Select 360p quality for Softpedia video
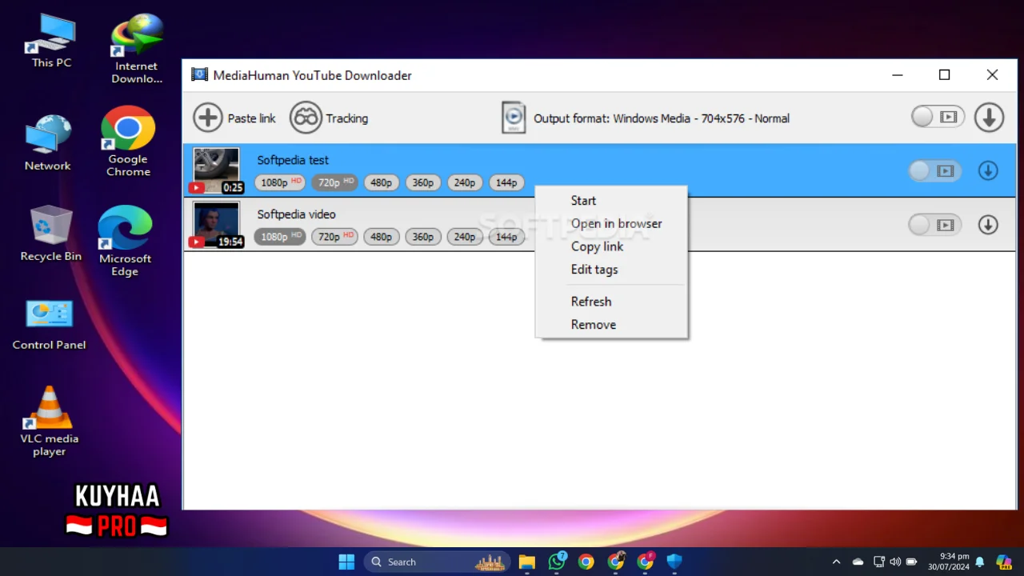This screenshot has width=1024, height=576. (x=423, y=237)
